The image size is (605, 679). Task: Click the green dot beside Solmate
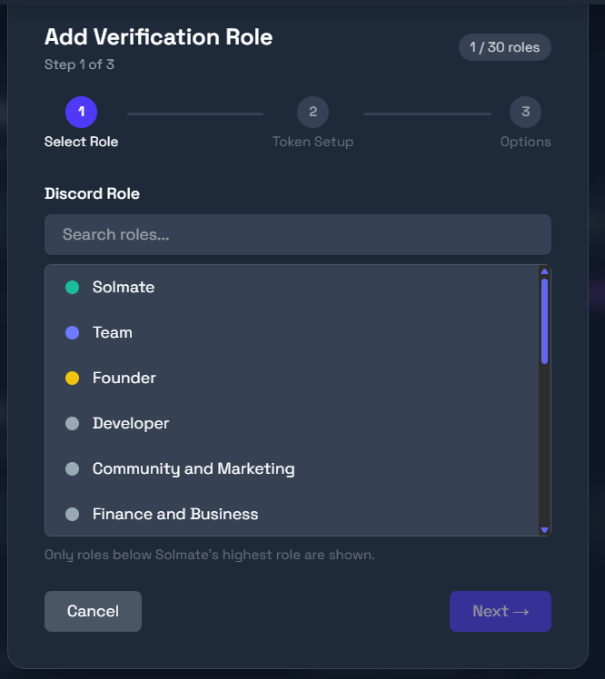click(73, 288)
